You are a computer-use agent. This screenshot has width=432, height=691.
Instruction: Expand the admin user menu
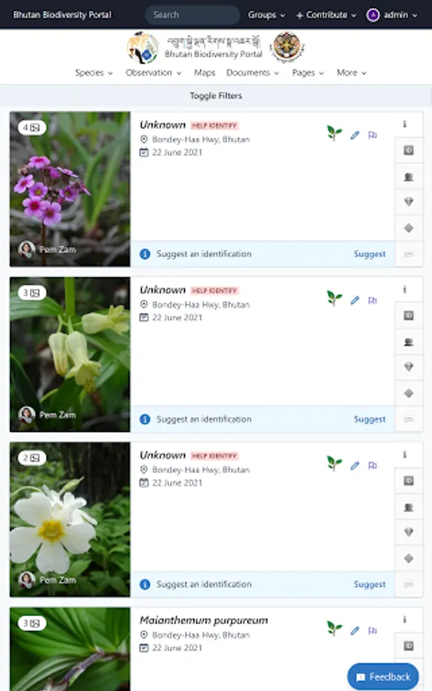point(392,15)
